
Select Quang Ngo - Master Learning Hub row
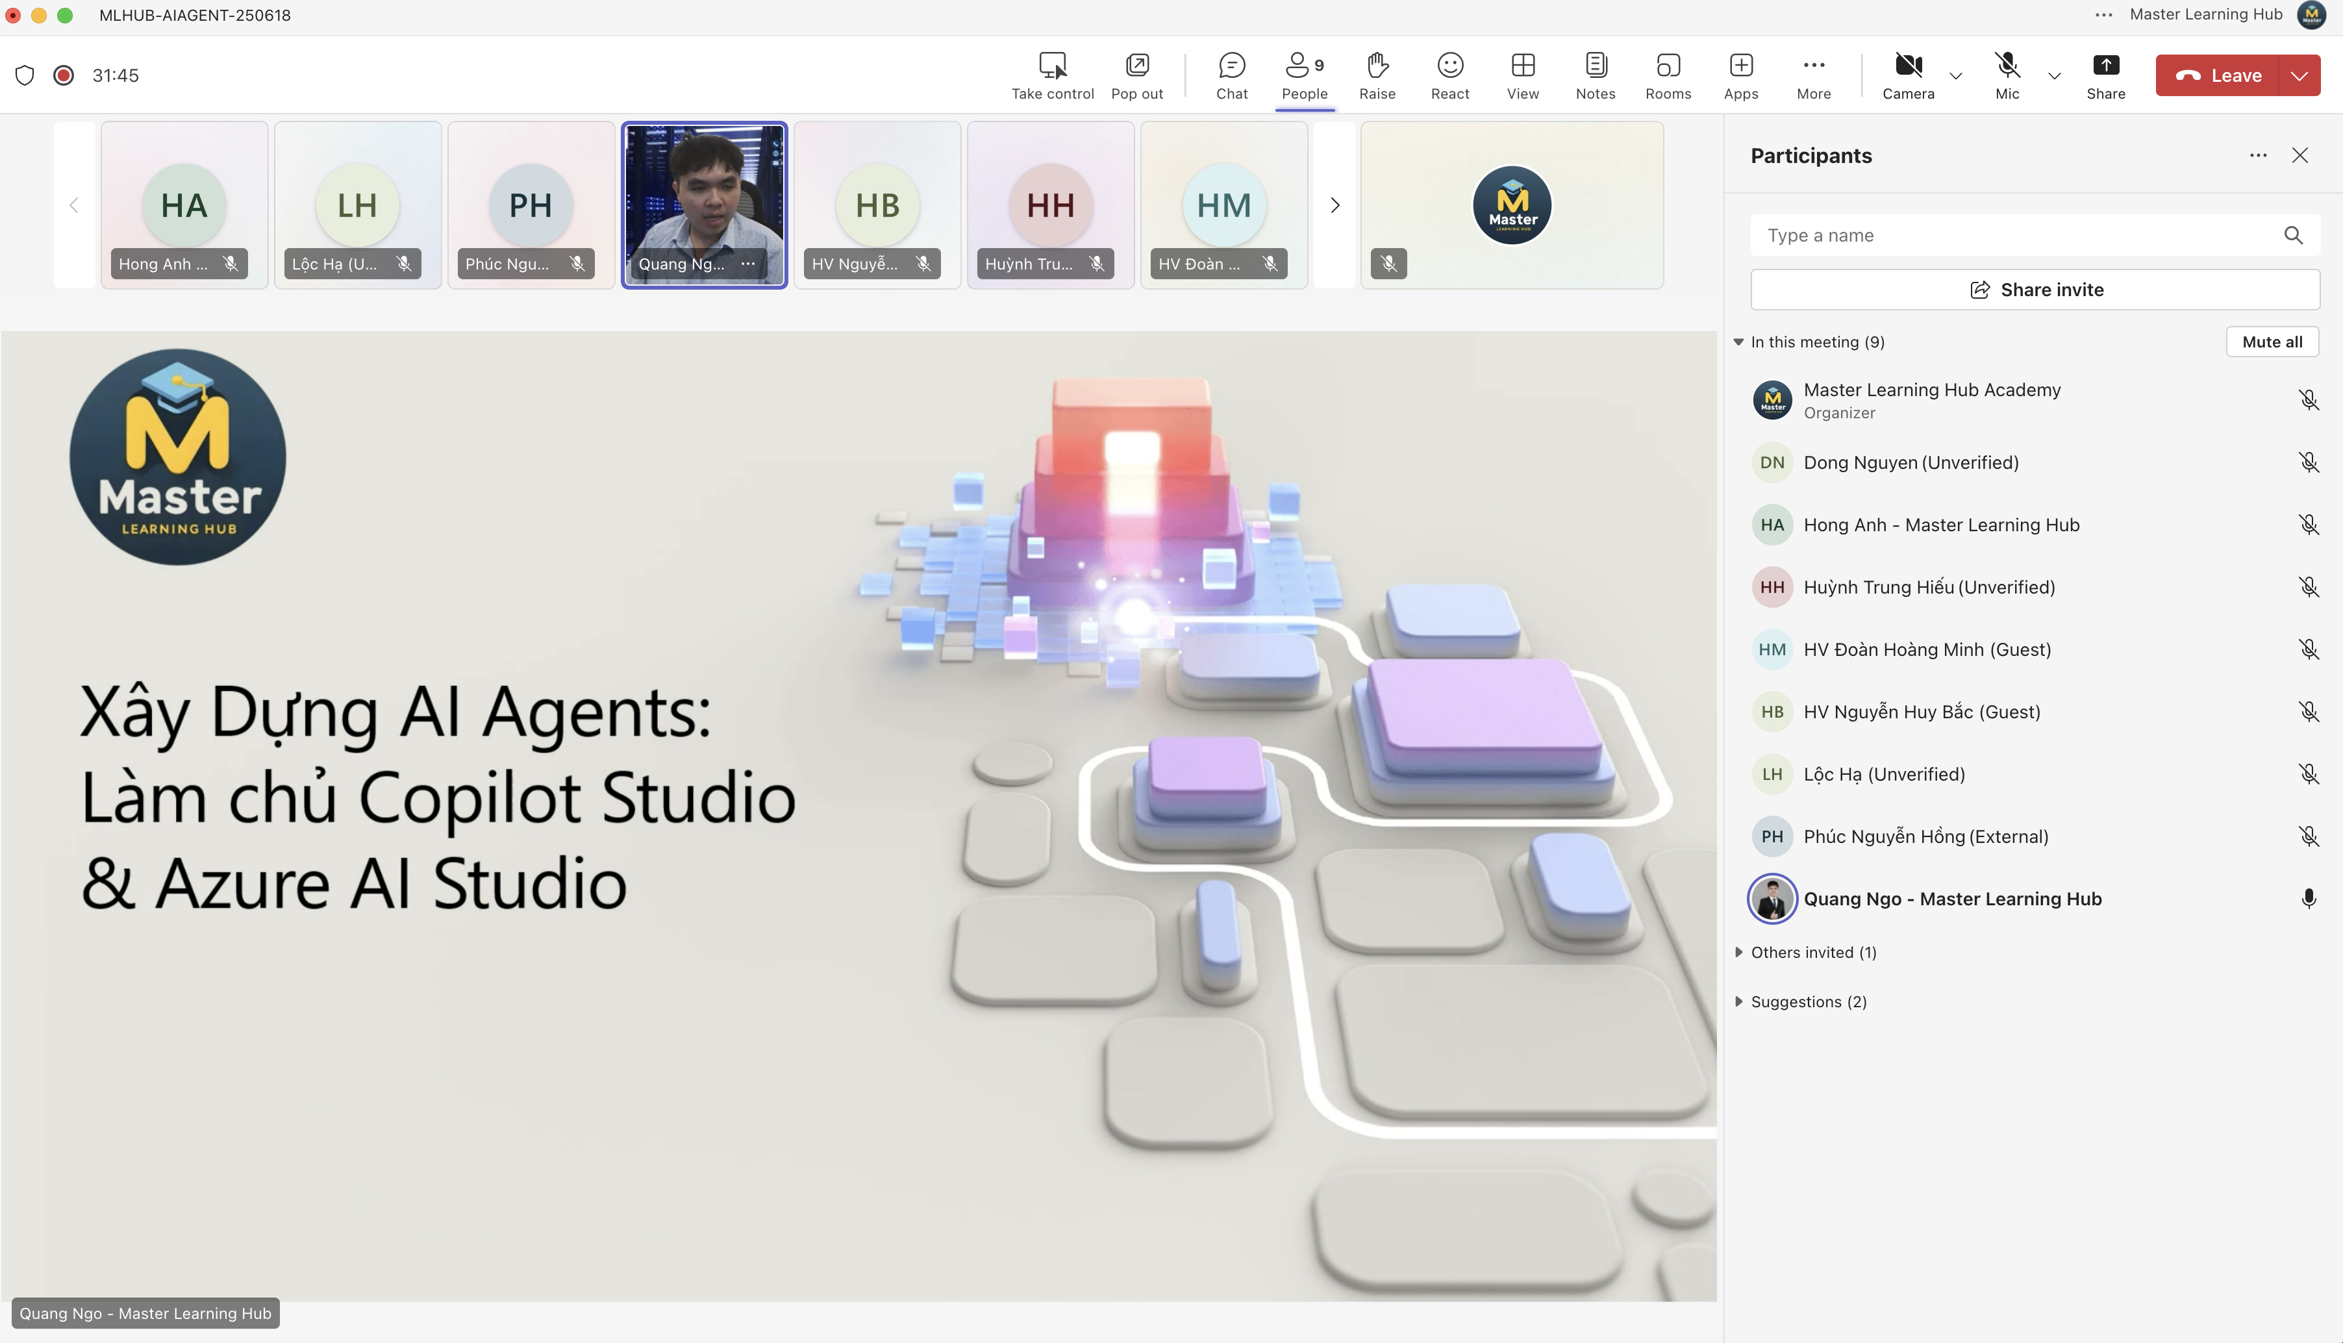(2035, 898)
